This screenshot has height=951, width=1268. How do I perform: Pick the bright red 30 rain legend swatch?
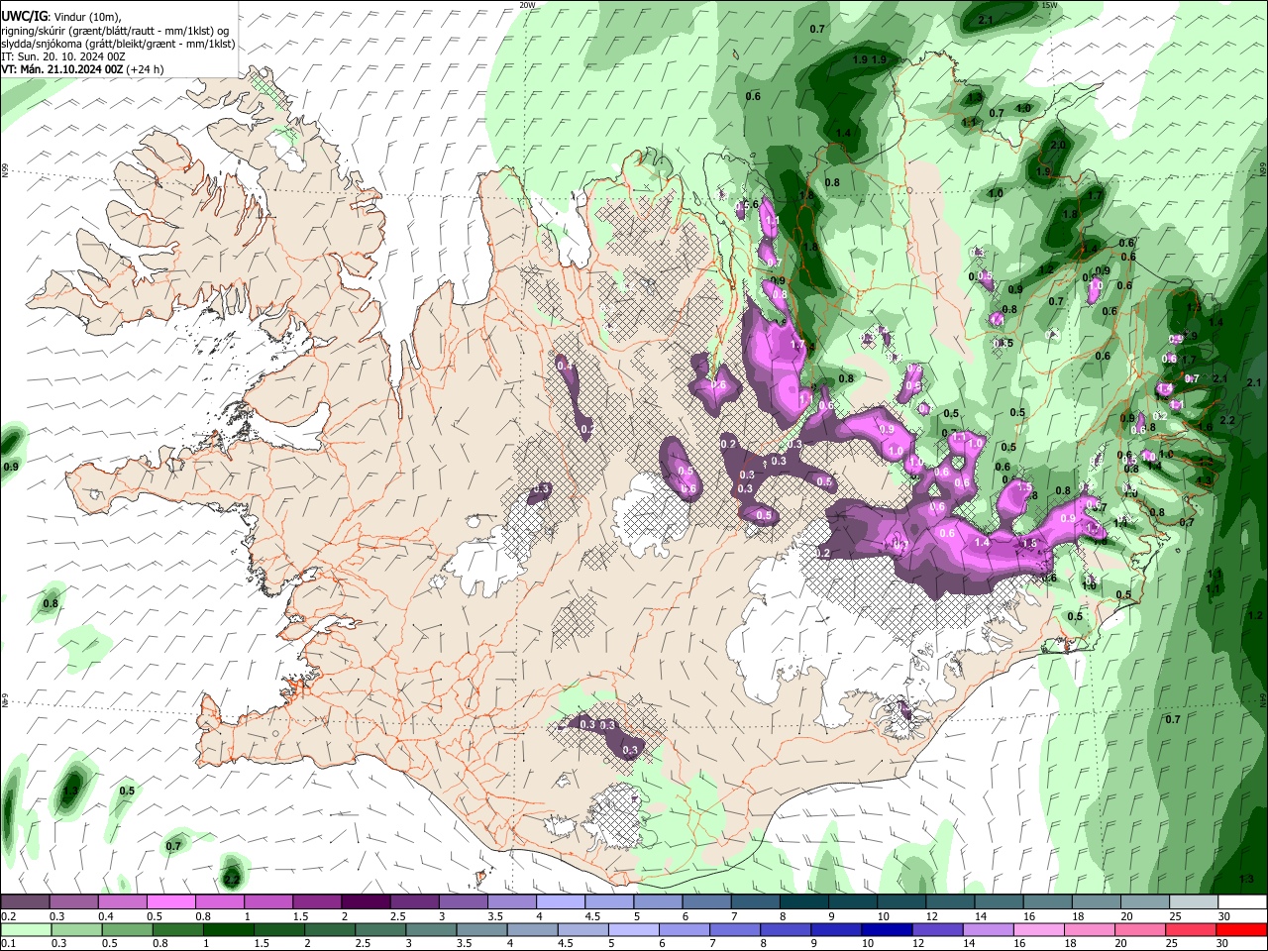[x=1241, y=929]
